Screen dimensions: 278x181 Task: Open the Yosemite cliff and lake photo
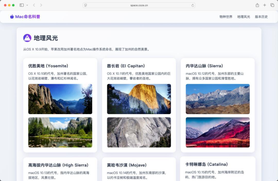pos(60,99)
